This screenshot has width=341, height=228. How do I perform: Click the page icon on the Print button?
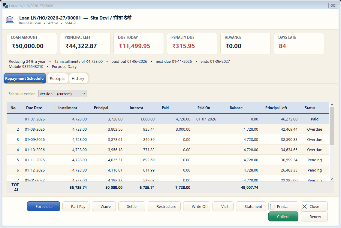272,206
